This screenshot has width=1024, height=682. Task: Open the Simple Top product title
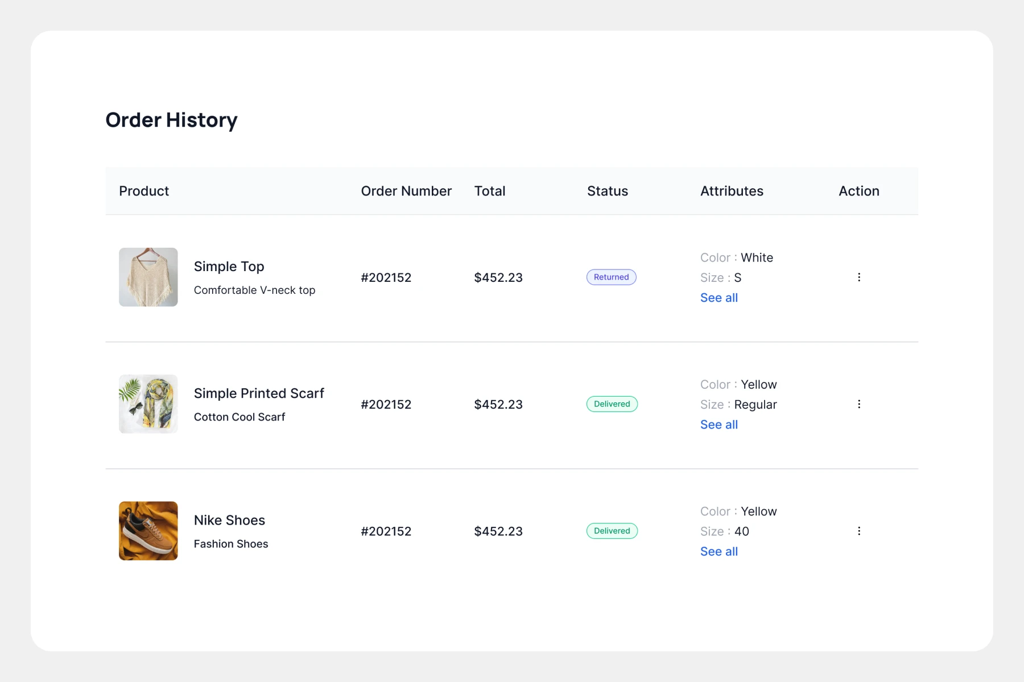click(229, 267)
